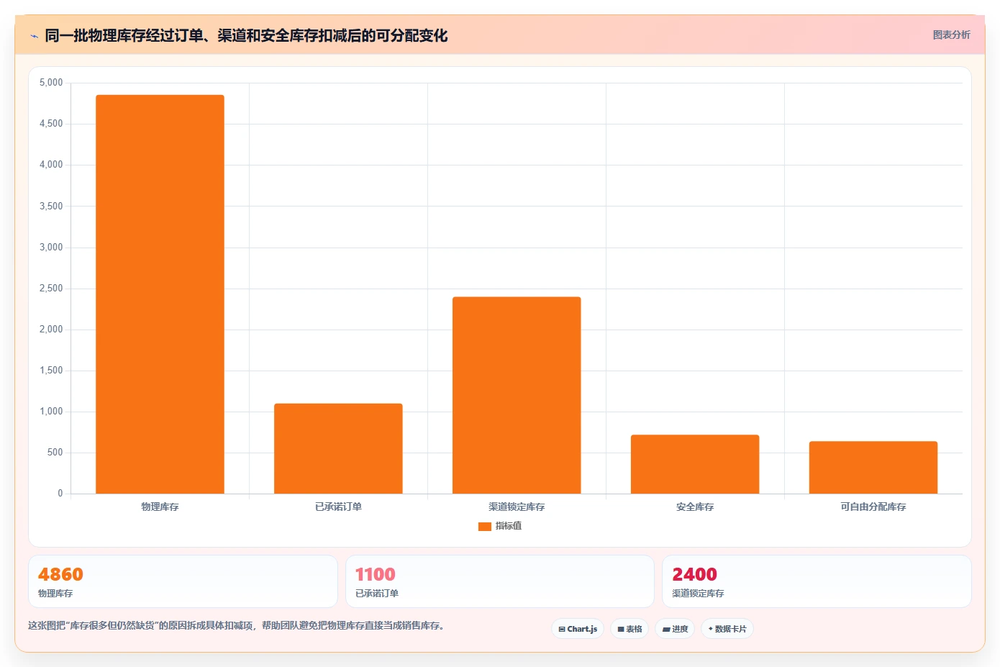The width and height of the screenshot is (1000, 667).
Task: Click the 可自由分配库存 x-axis label
Action: coord(873,507)
